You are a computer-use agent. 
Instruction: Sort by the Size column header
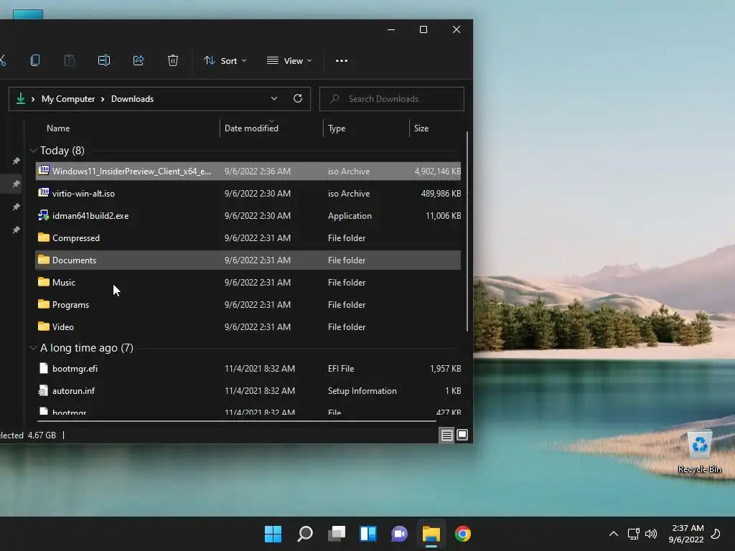click(421, 128)
